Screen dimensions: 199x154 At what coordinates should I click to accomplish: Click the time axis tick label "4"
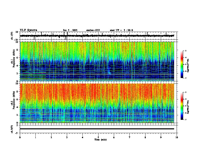coord(83,137)
